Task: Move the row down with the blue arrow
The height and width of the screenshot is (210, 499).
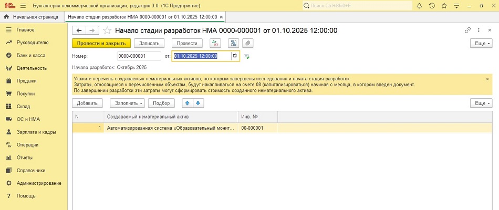Action: coord(198,103)
